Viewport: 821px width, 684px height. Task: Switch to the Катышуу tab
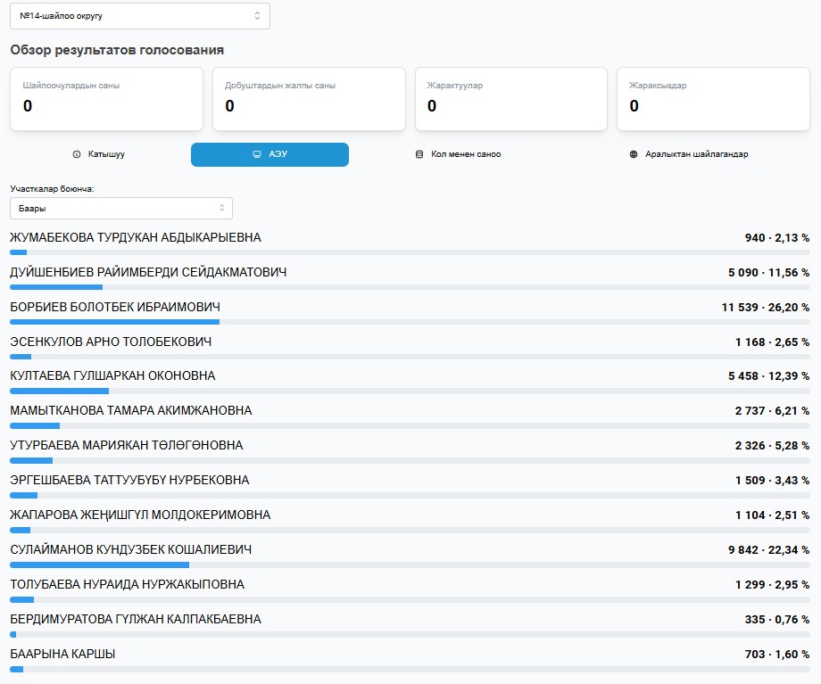point(98,154)
